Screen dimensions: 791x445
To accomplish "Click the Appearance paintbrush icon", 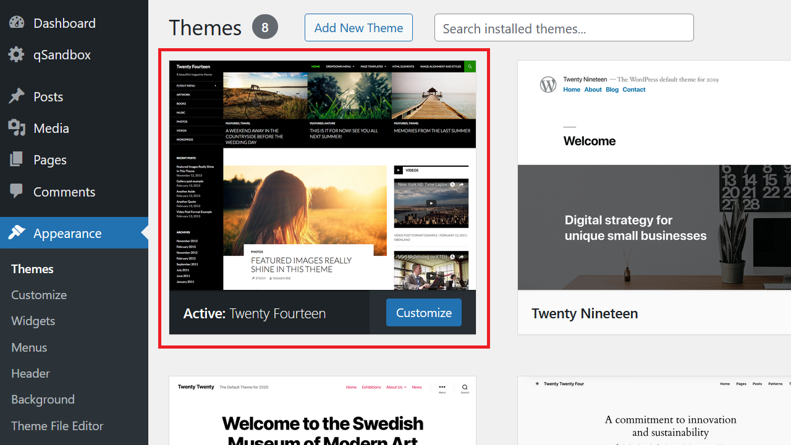I will coord(17,233).
